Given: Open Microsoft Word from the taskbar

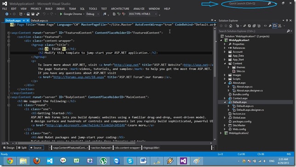Looking at the screenshot, I should click(x=143, y=161).
